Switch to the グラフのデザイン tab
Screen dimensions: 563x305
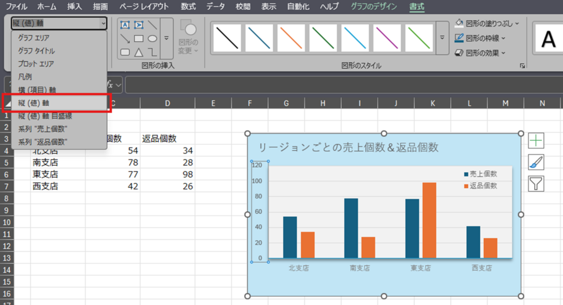[374, 7]
